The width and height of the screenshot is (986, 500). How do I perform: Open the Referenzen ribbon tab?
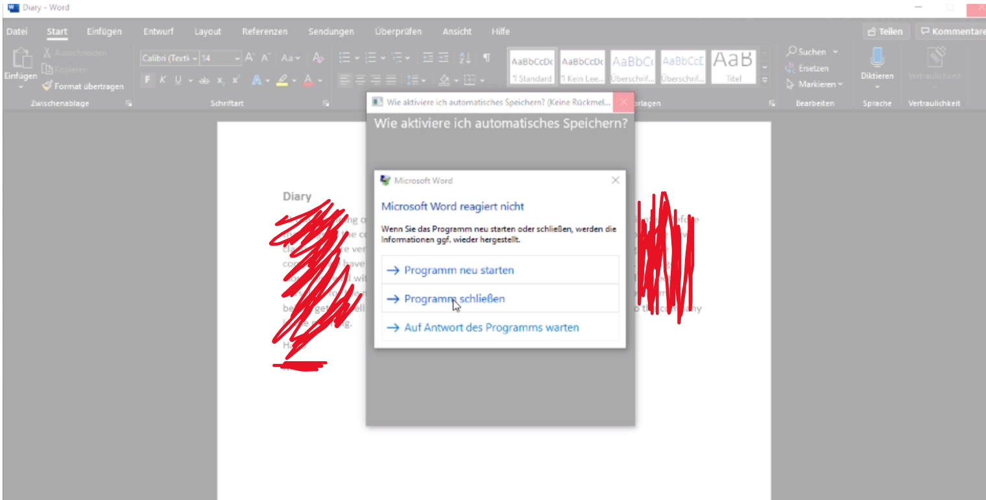265,31
